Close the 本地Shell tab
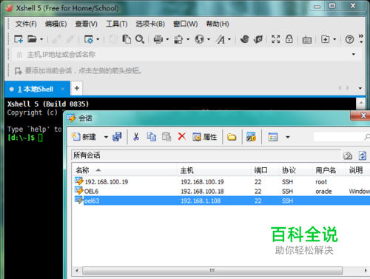Screen dimensions: 370x279 [x=63, y=89]
